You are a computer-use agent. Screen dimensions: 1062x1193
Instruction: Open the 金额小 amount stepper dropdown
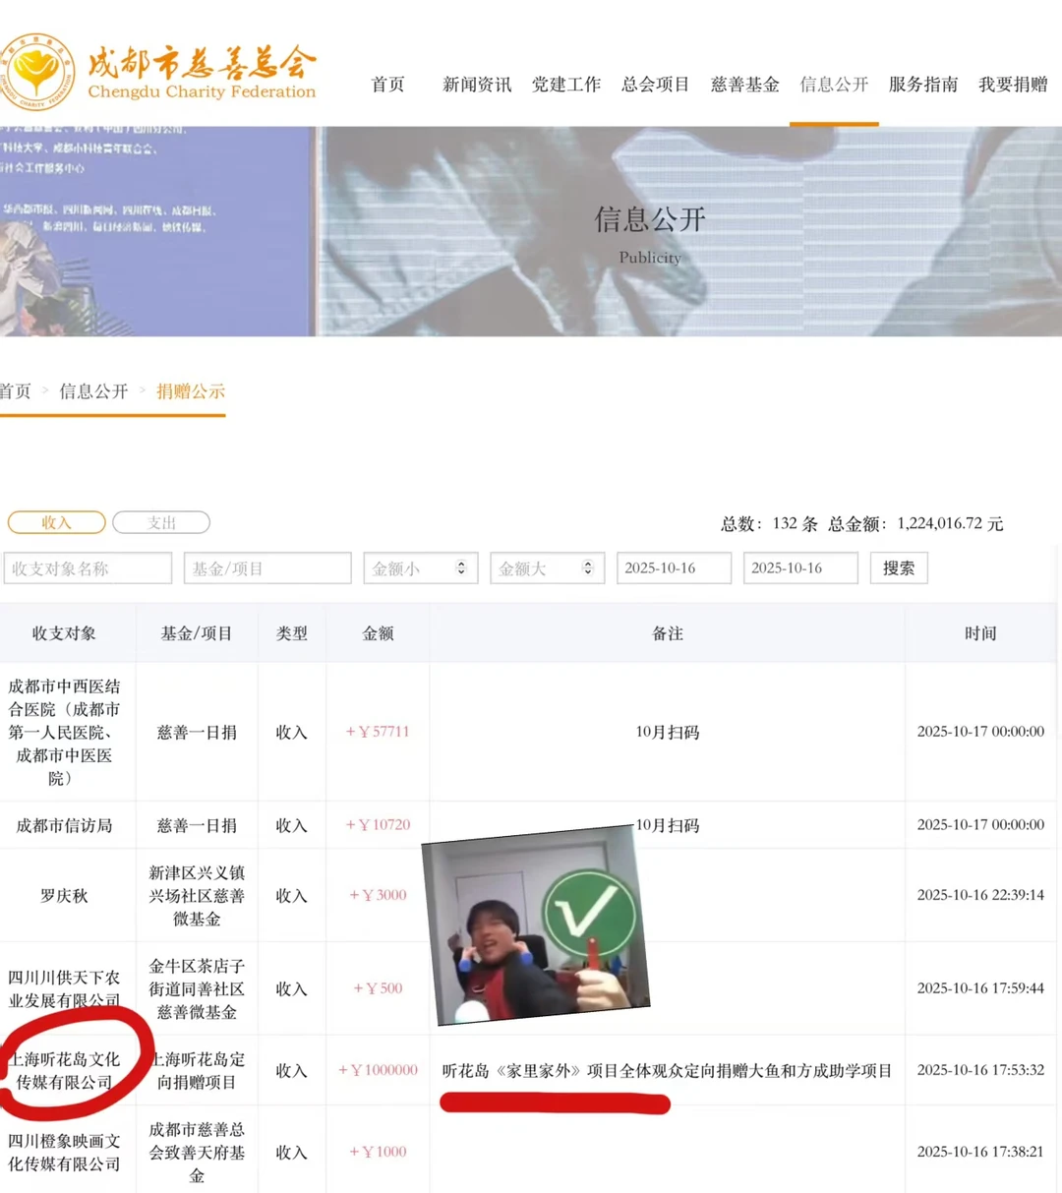pos(420,567)
